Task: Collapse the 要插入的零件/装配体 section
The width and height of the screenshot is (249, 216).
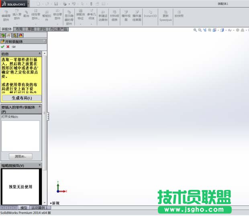Action: (39, 107)
